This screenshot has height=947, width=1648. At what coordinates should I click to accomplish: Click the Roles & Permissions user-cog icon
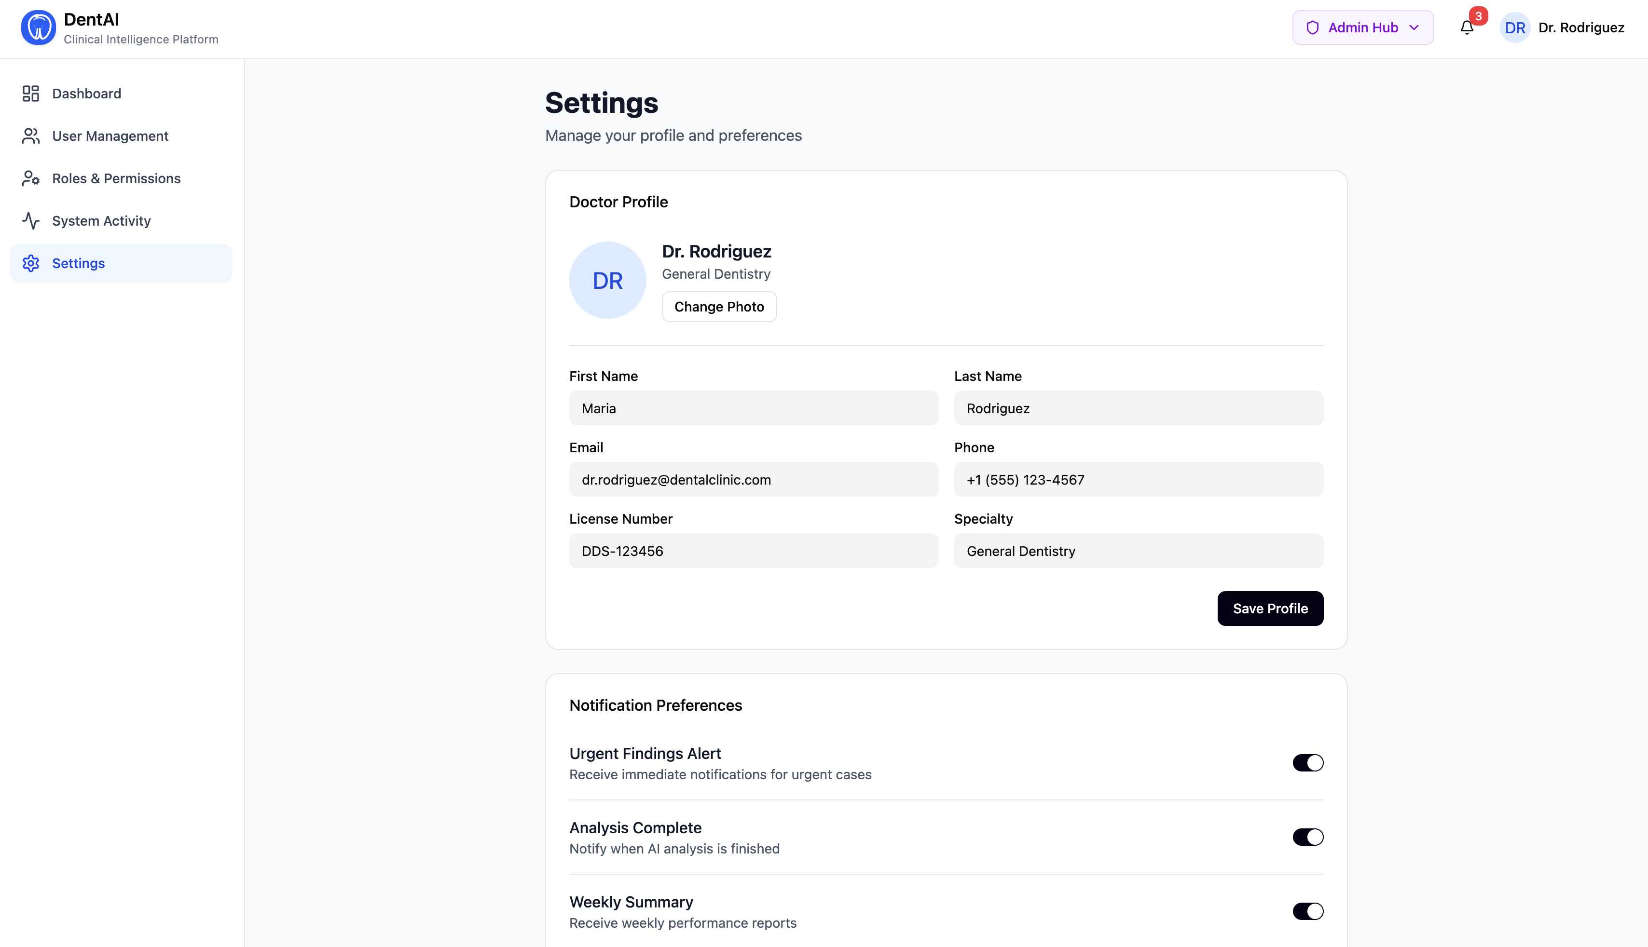click(30, 178)
